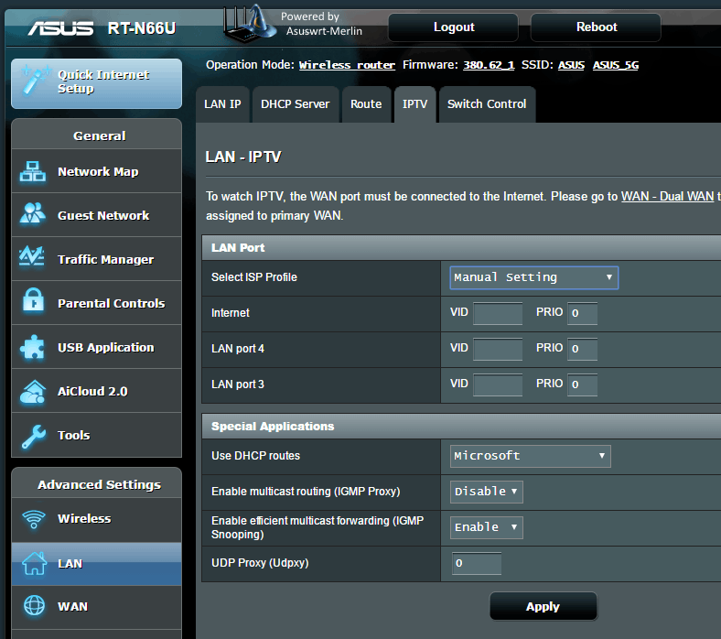Click the Select ISP Profile label
Image resolution: width=721 pixels, height=639 pixels.
point(253,277)
